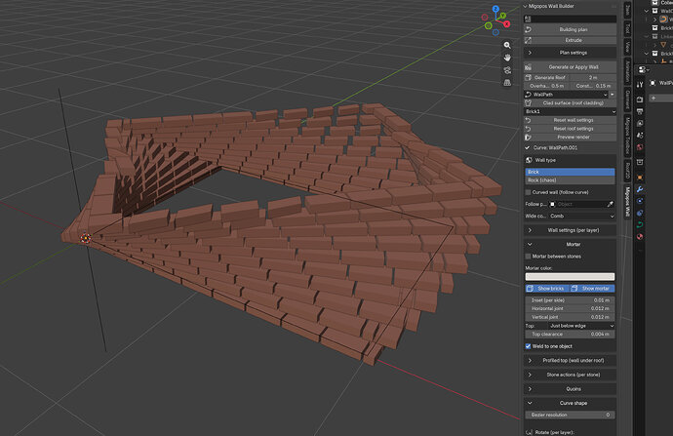This screenshot has width=673, height=436.
Task: Open the Brick1 dropdown
Action: coord(571,111)
